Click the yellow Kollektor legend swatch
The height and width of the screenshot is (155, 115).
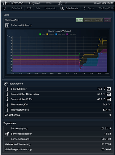[47, 34]
